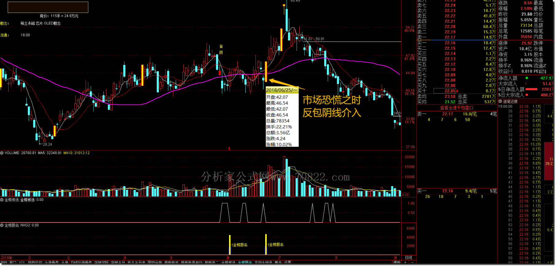Click the boxed 22.05 price field in 买十 row

(x=445, y=91)
